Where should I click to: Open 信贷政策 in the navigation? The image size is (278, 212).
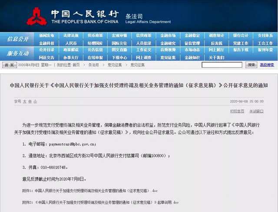(144, 36)
